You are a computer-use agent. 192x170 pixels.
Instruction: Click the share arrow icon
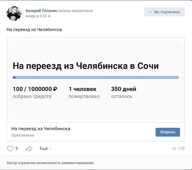pos(29,149)
